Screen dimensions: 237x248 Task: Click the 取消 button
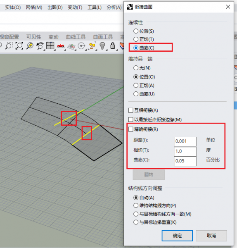click(211, 236)
